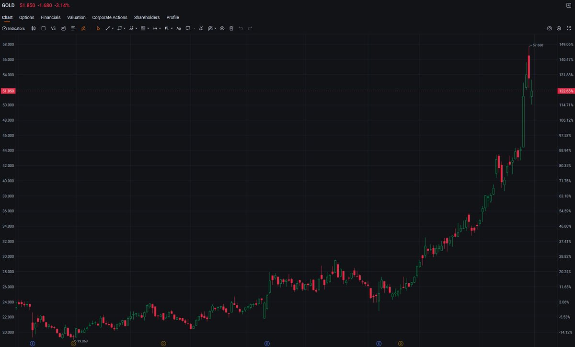Screen dimensions: 575x347
Task: Click the 51.850 last price in the header
Action: [x=28, y=5]
